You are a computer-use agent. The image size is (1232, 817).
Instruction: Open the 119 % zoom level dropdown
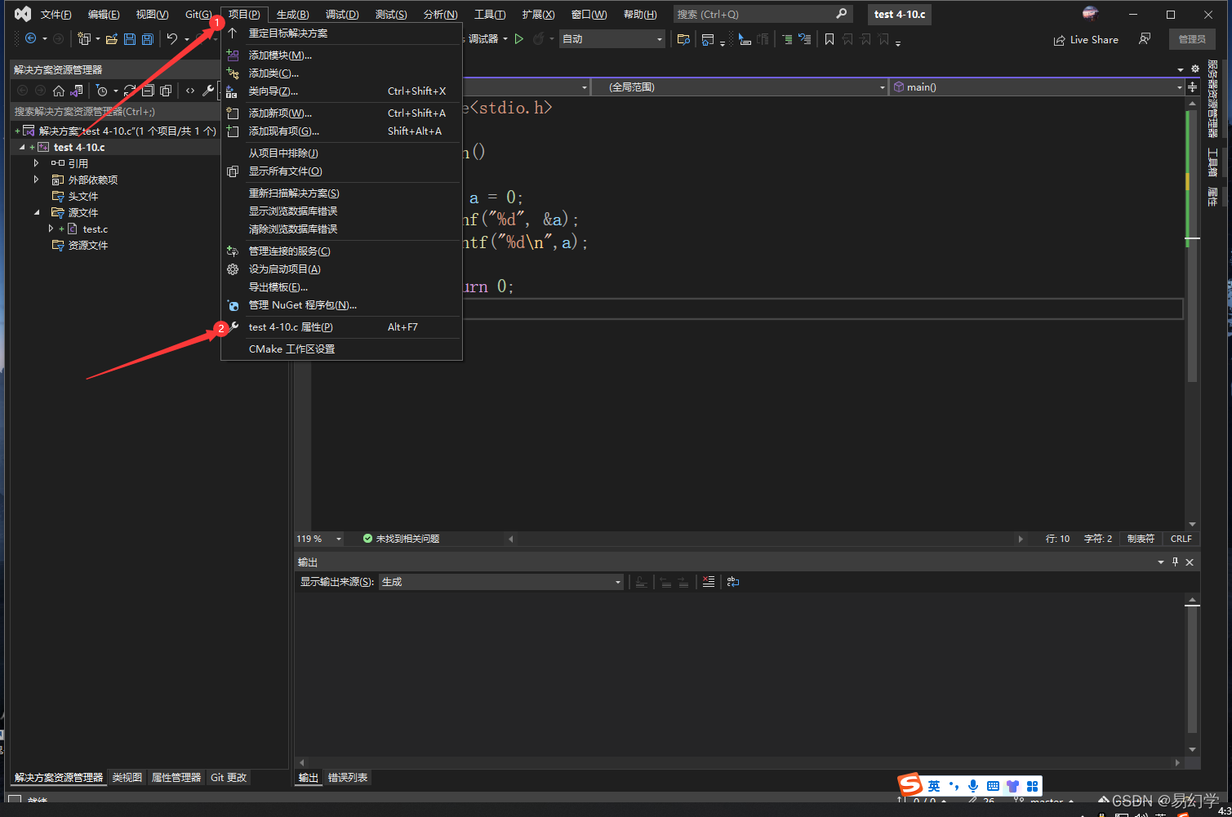click(x=319, y=539)
